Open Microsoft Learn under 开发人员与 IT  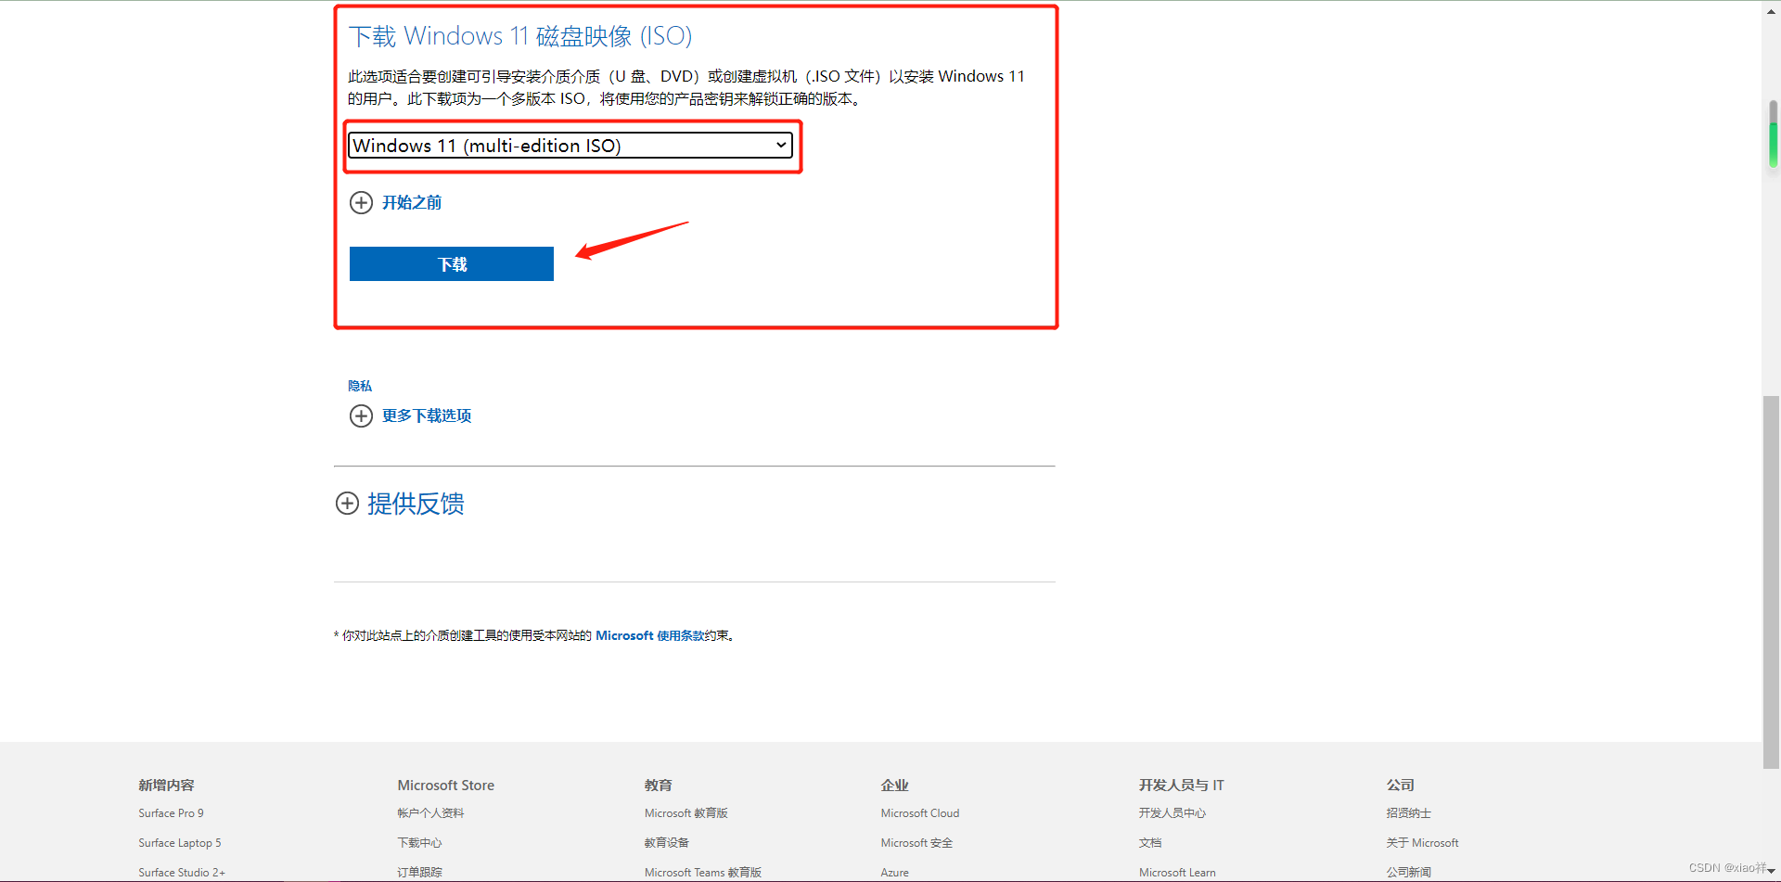click(1176, 872)
